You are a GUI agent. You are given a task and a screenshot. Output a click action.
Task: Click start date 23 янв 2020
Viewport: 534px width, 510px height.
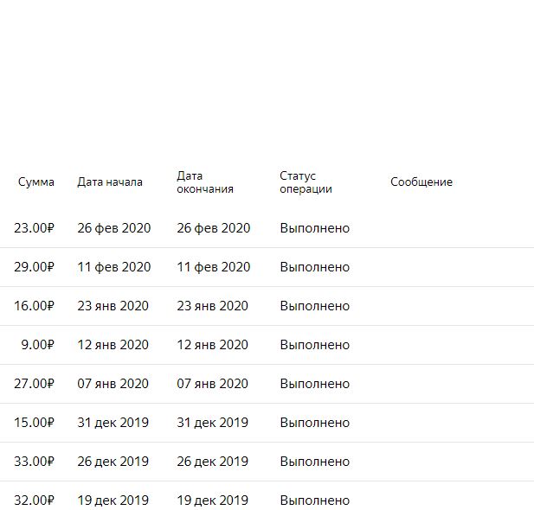point(113,306)
